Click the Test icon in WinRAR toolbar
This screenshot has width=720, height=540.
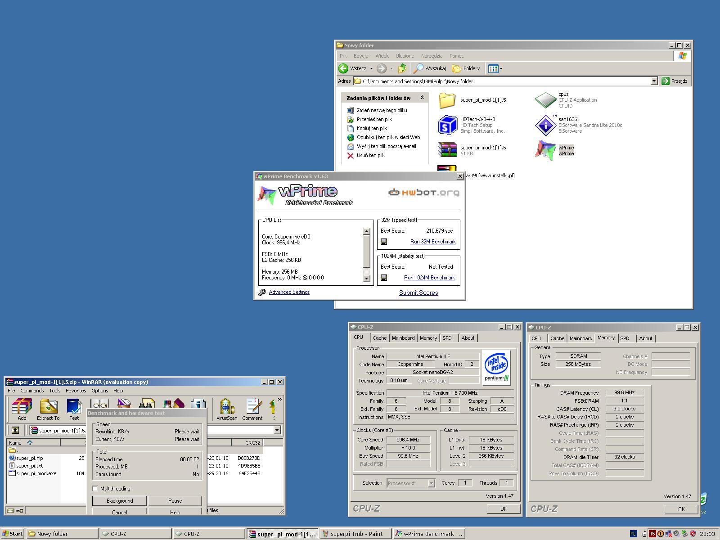tap(74, 407)
